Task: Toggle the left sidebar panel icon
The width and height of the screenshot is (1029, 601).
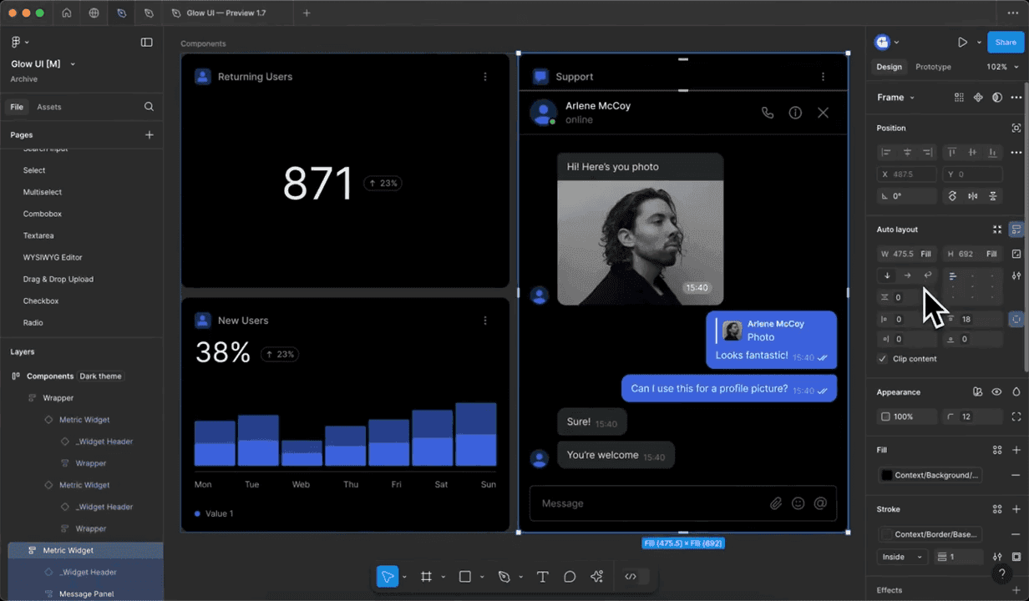Action: click(x=147, y=42)
